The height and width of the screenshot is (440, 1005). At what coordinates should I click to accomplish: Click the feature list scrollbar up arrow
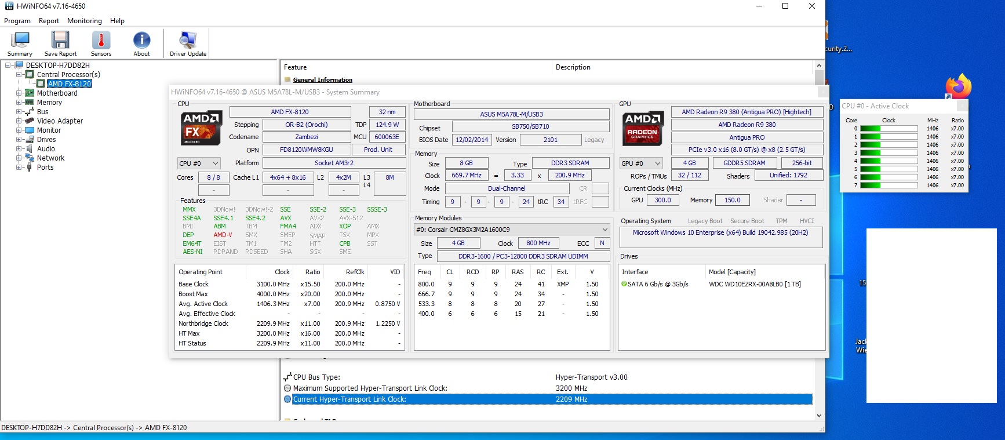coord(819,66)
